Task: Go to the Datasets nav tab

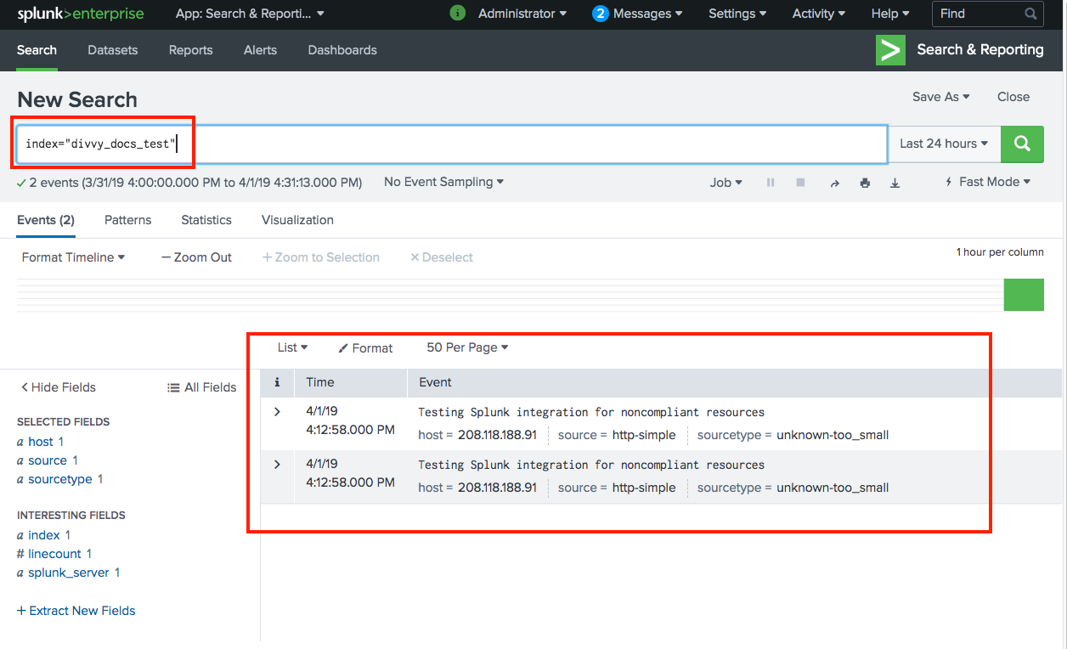Action: [x=112, y=50]
